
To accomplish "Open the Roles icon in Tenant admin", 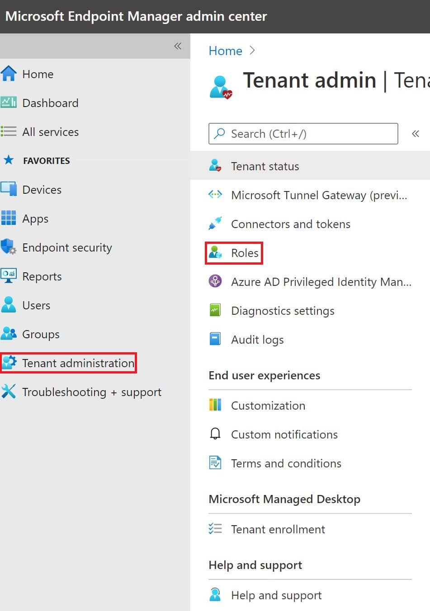I will pyautogui.click(x=215, y=253).
